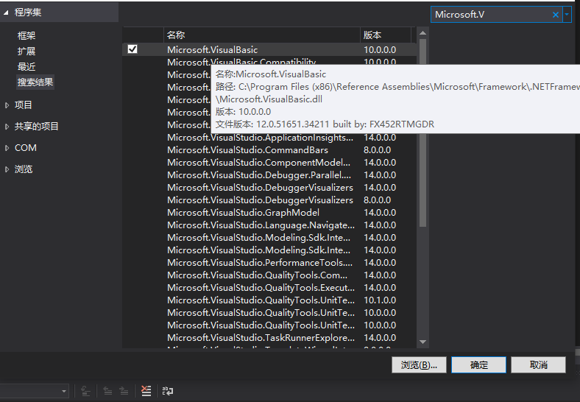Select the Microsoft.VisualBasic row
Screen dimensions: 580x402
coord(269,49)
